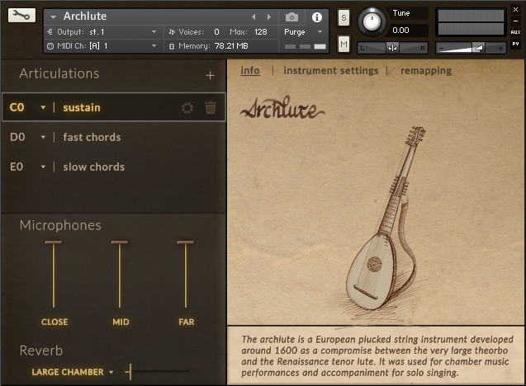The width and height of the screenshot is (526, 386).
Task: Select the sustain articulation
Action: tap(82, 107)
